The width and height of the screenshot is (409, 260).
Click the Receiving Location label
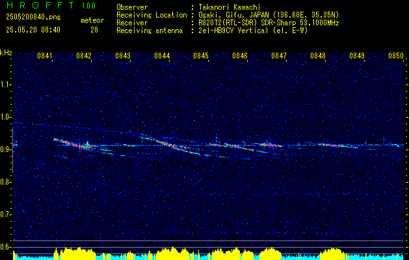[152, 15]
